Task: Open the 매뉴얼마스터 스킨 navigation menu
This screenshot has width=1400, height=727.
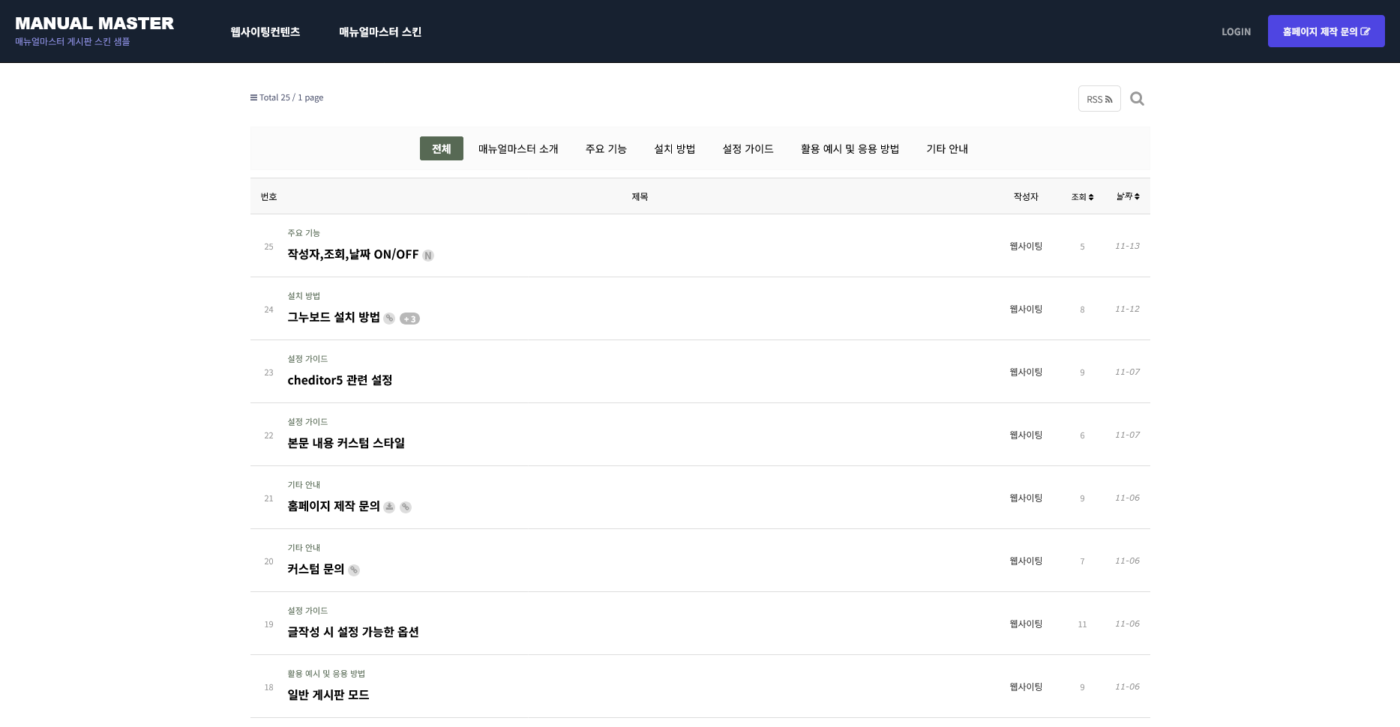Action: click(379, 31)
